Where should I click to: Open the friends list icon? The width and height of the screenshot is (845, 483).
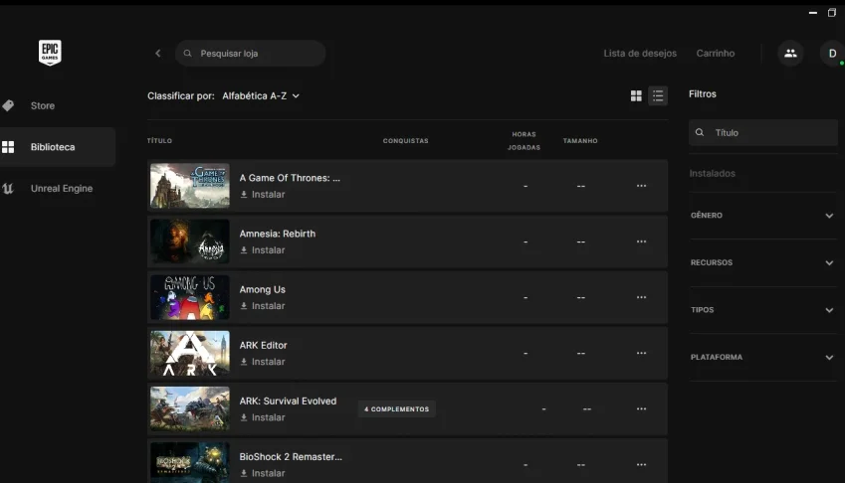point(790,54)
